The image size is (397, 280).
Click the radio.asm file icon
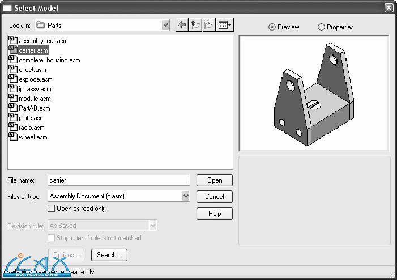coord(13,127)
